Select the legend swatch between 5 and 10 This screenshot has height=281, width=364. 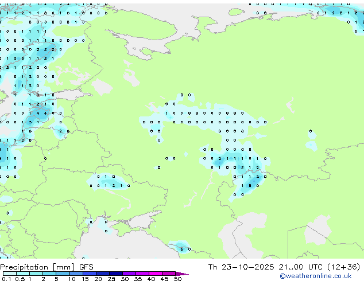[x=63, y=274]
